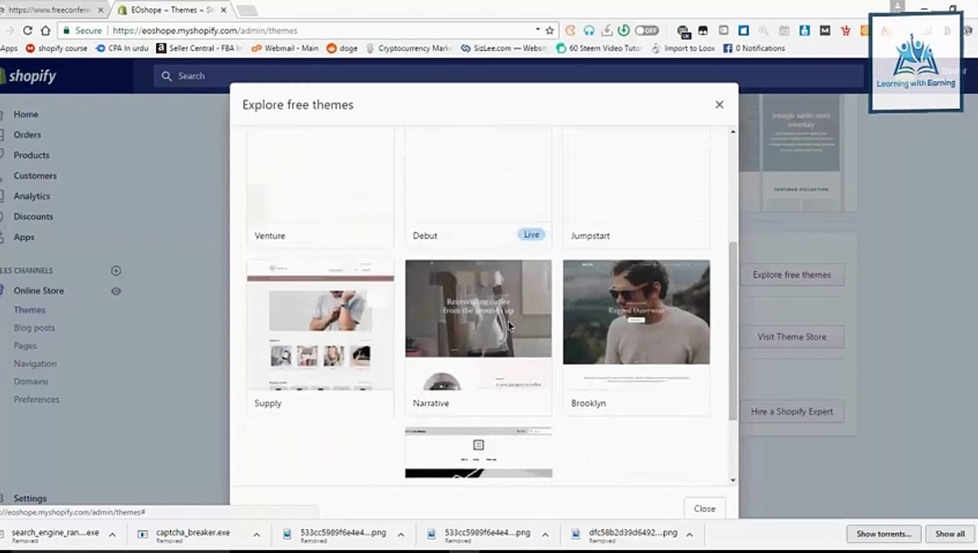
Task: Click the browser address bar URL
Action: pyautogui.click(x=205, y=31)
